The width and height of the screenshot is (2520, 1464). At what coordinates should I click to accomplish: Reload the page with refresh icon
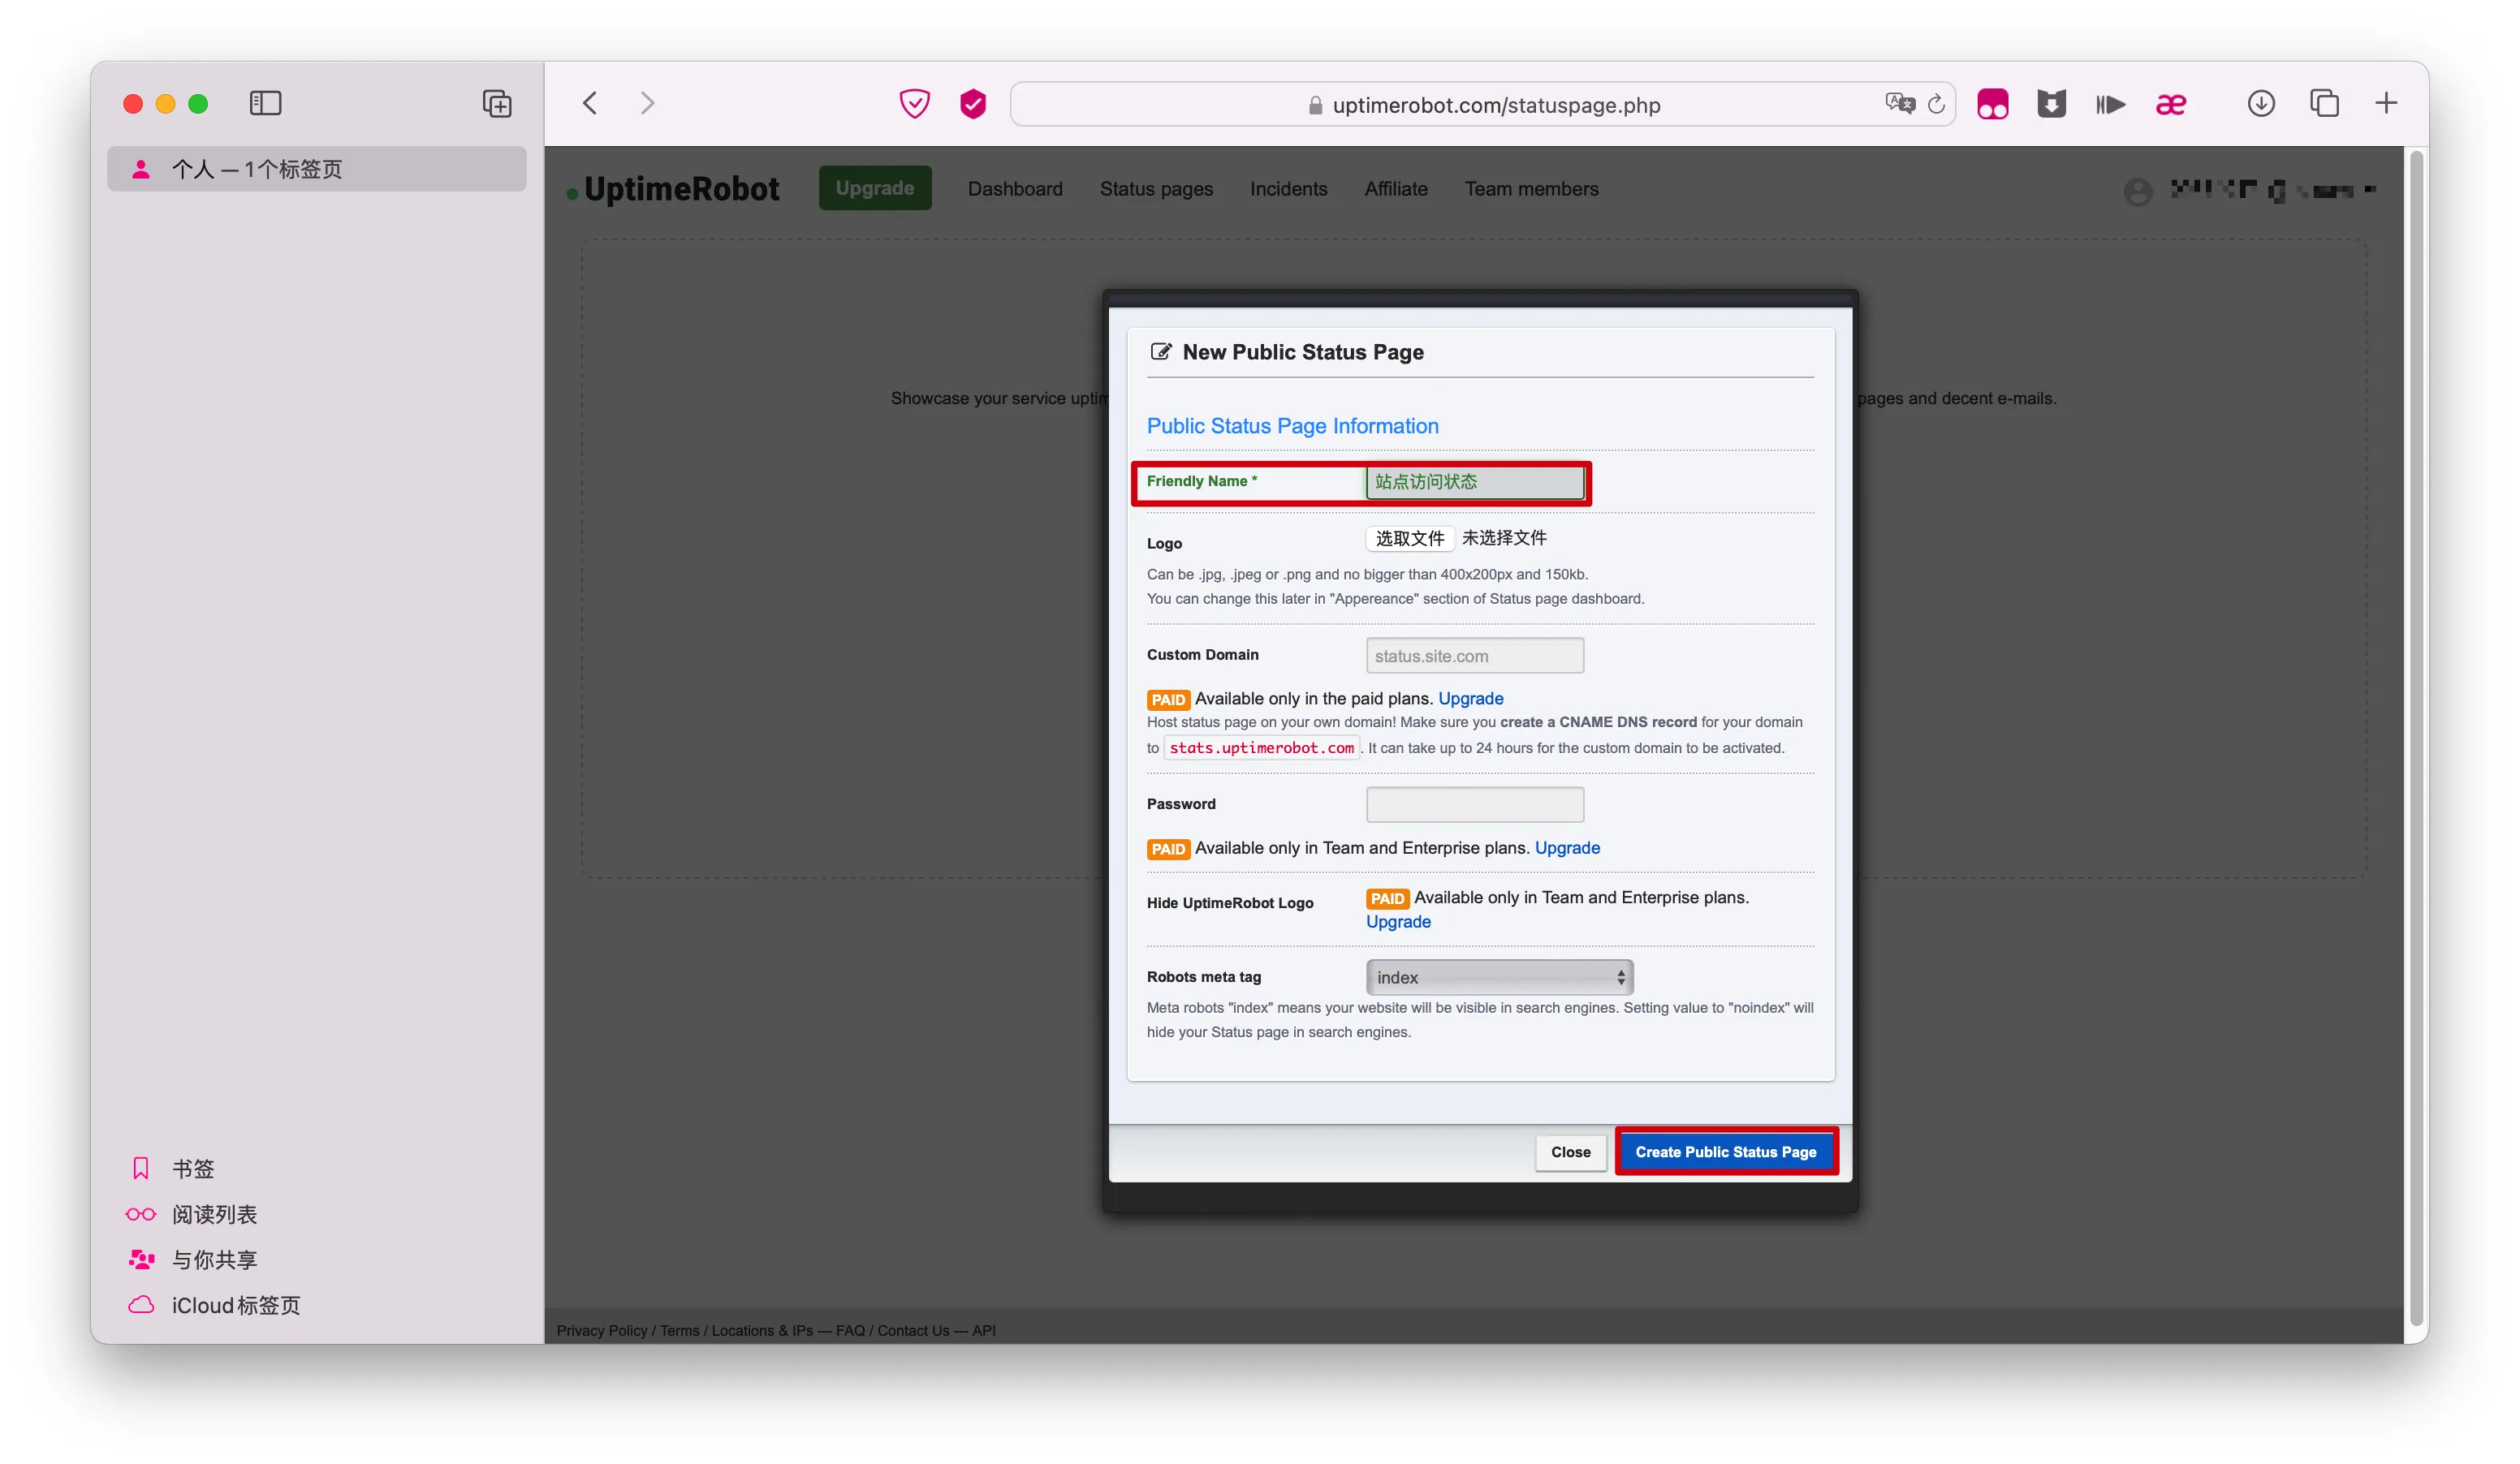[1936, 104]
